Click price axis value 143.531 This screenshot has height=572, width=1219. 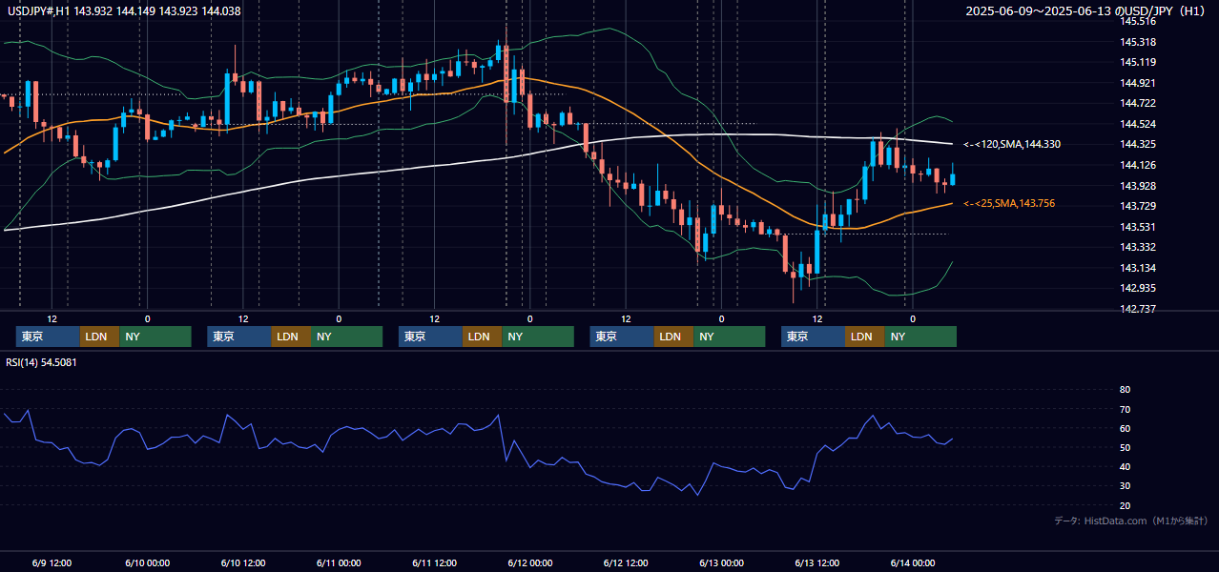1138,227
